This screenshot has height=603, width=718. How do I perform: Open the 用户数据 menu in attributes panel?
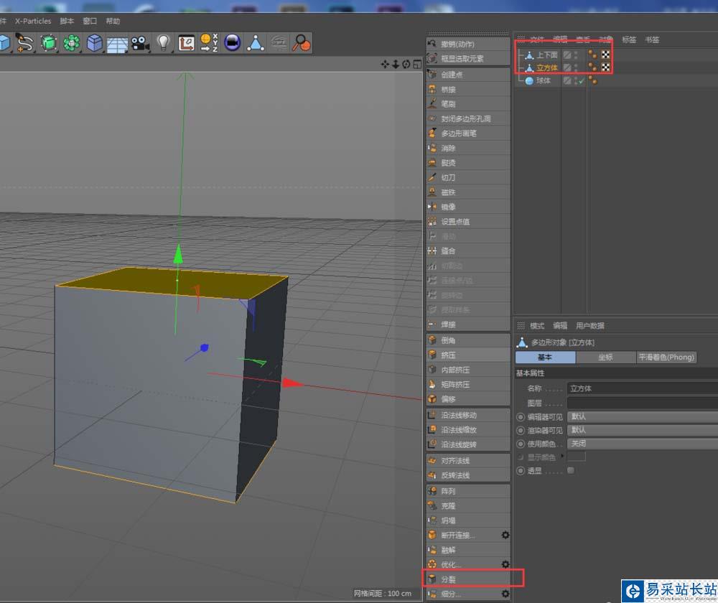[589, 326]
